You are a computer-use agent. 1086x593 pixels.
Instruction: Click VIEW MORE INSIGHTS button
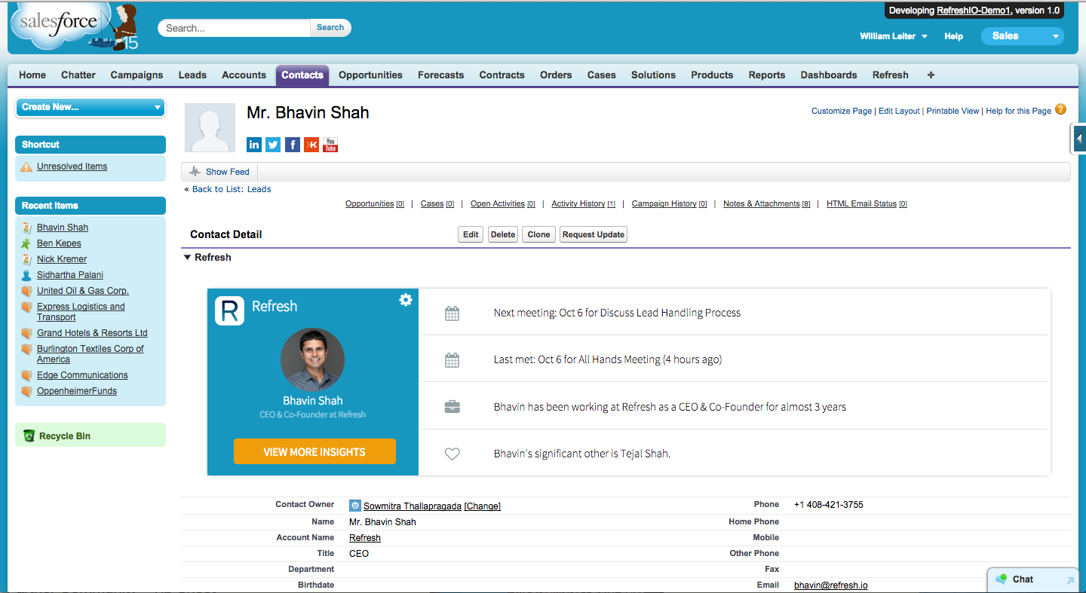[x=314, y=451]
